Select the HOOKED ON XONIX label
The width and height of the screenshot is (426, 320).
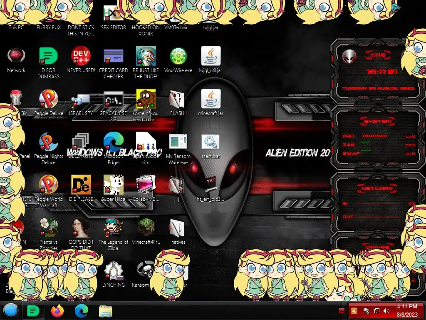coord(146,30)
